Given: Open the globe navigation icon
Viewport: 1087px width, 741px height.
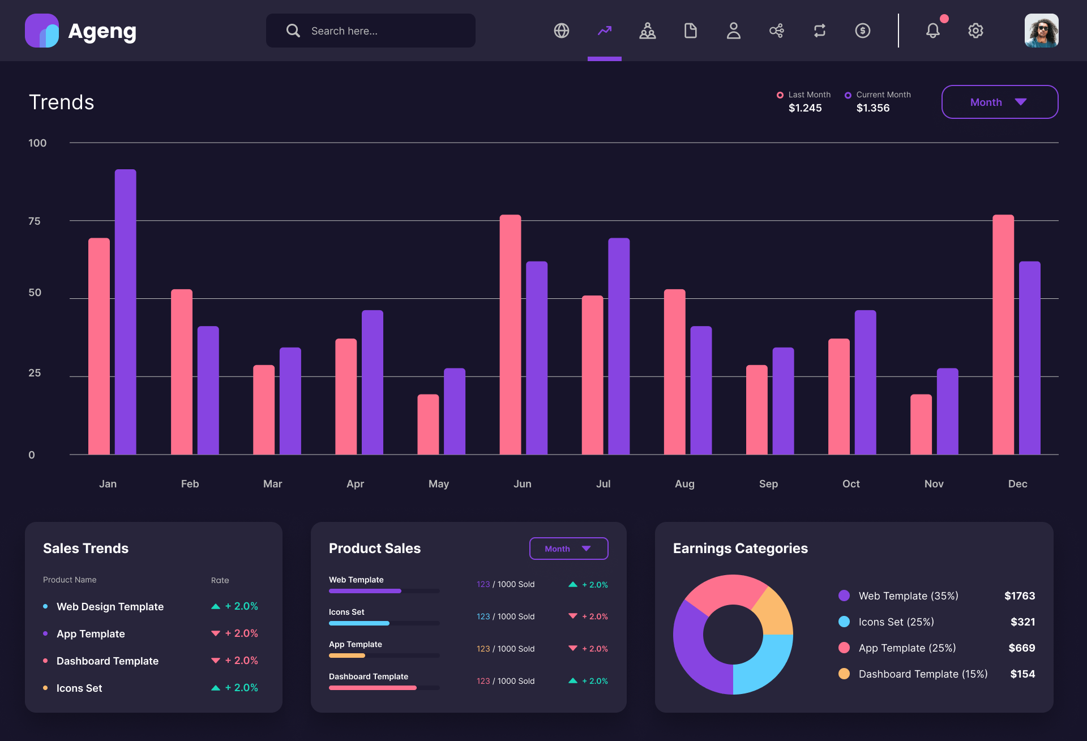Looking at the screenshot, I should tap(562, 31).
